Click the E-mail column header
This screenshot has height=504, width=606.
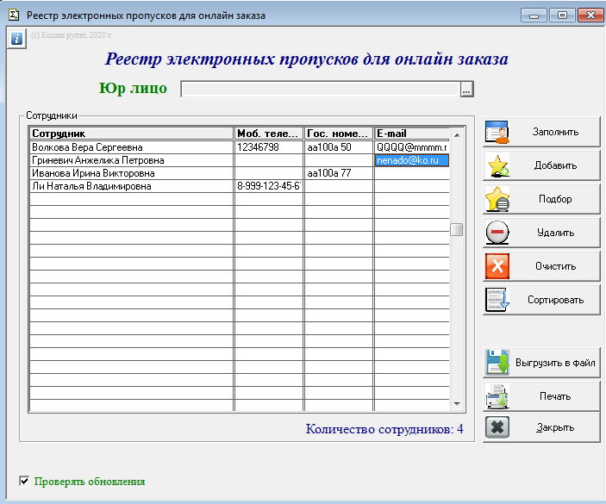411,134
